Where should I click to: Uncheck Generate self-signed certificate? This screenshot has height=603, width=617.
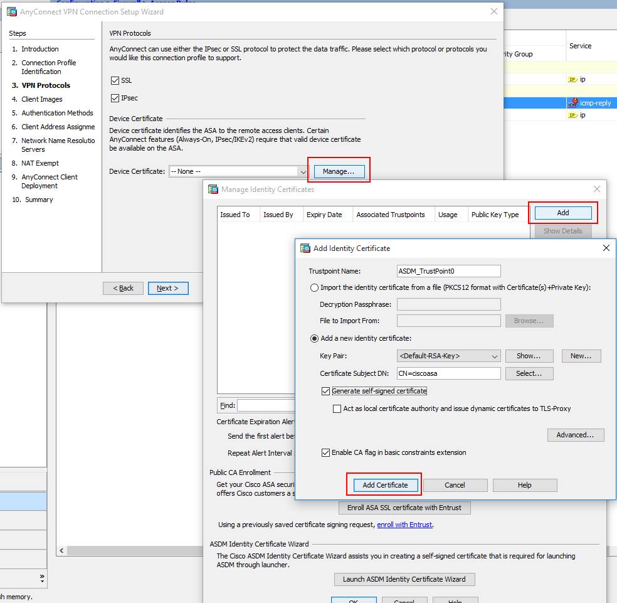(325, 391)
